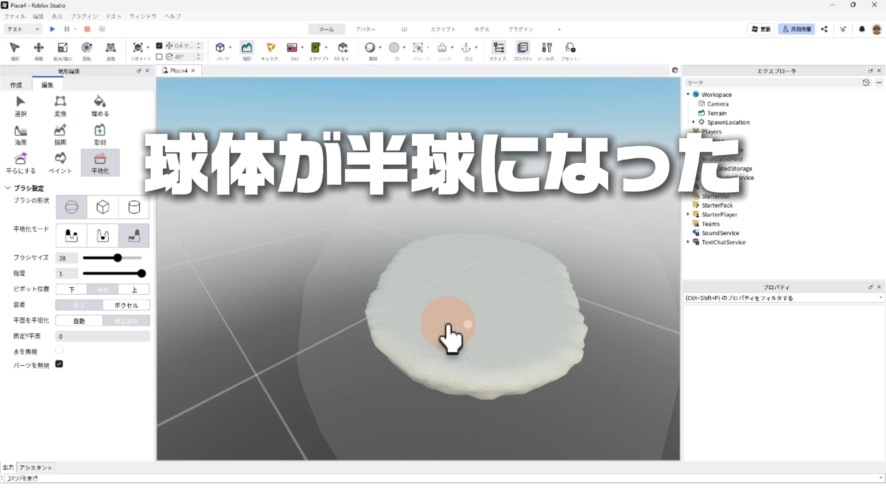Screen dimensions: 886x498
Task: Choose the Paint (ペイント) terrain tool
Action: click(x=60, y=162)
